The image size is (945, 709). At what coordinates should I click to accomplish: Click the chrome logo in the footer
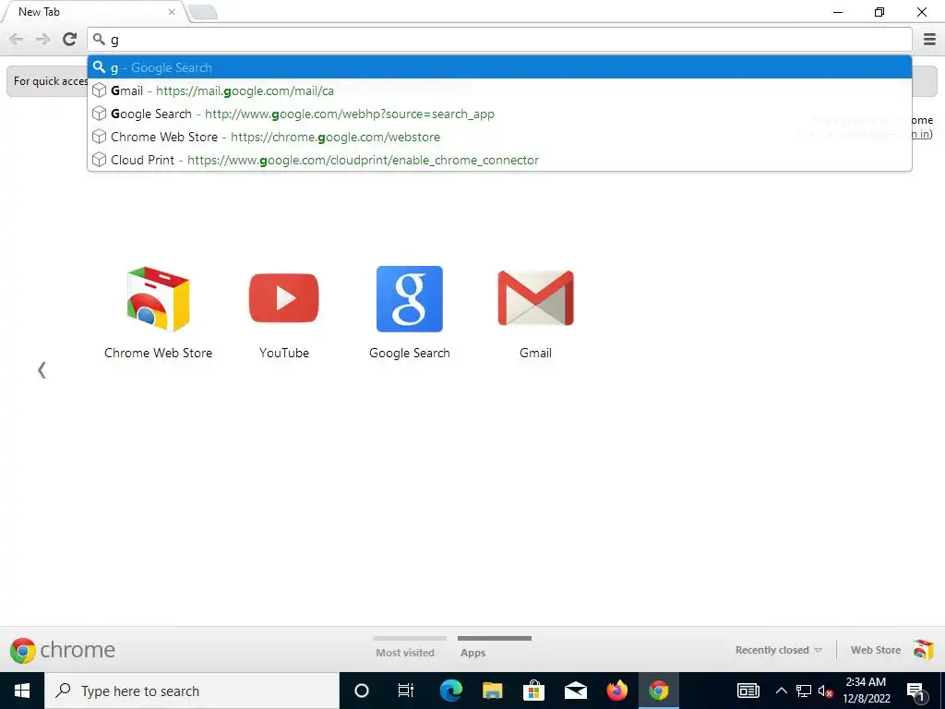63,650
